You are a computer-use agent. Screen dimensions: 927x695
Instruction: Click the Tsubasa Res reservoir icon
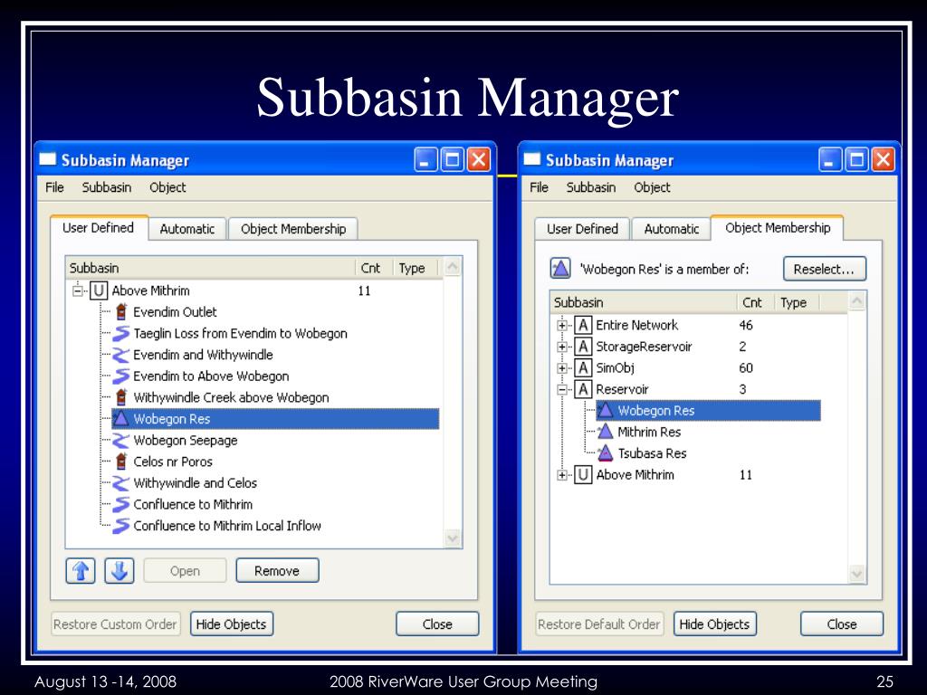point(606,453)
